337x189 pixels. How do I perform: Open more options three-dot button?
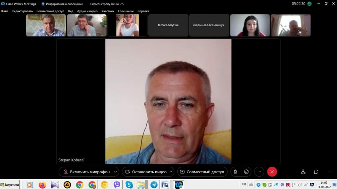259,172
